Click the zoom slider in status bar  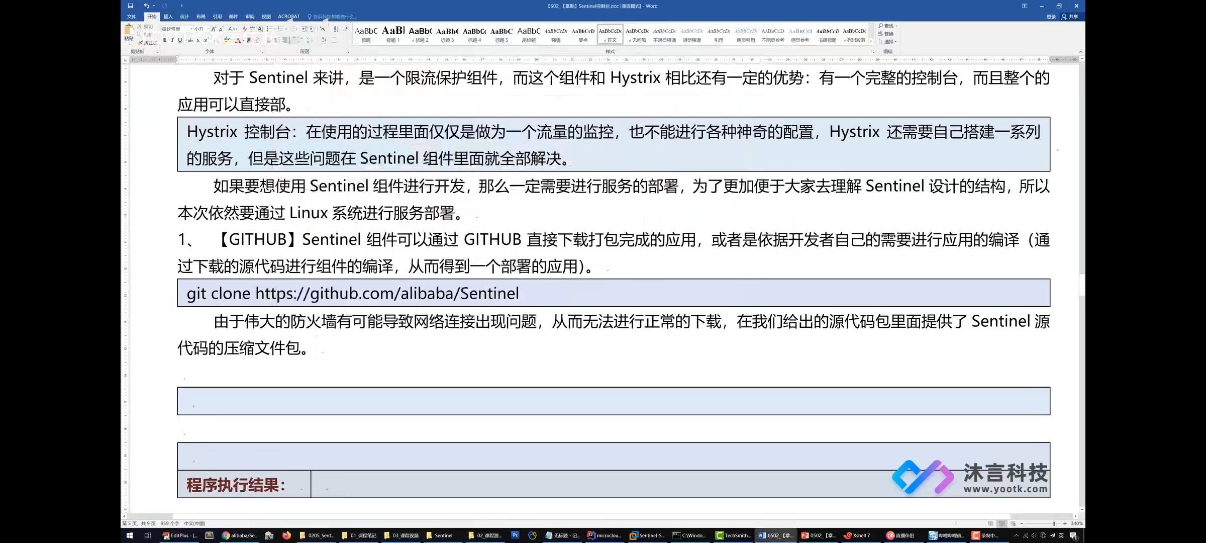[1043, 523]
